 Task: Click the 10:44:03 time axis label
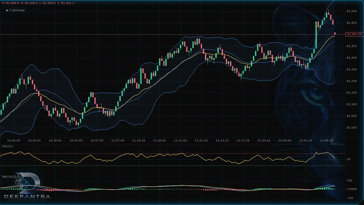coord(76,140)
